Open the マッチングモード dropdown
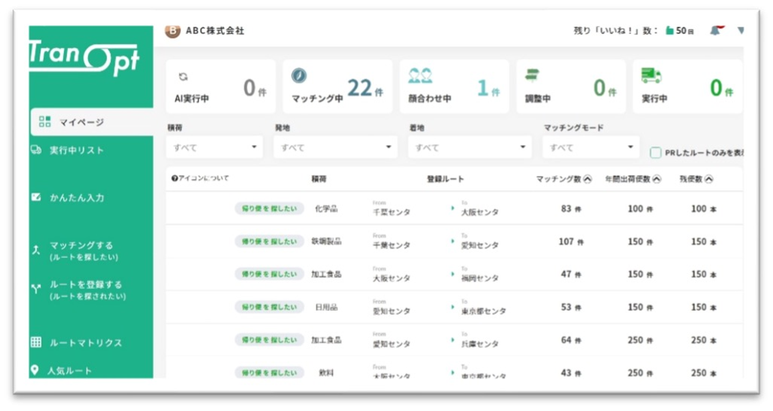Image resolution: width=773 pixels, height=411 pixels. 590,147
